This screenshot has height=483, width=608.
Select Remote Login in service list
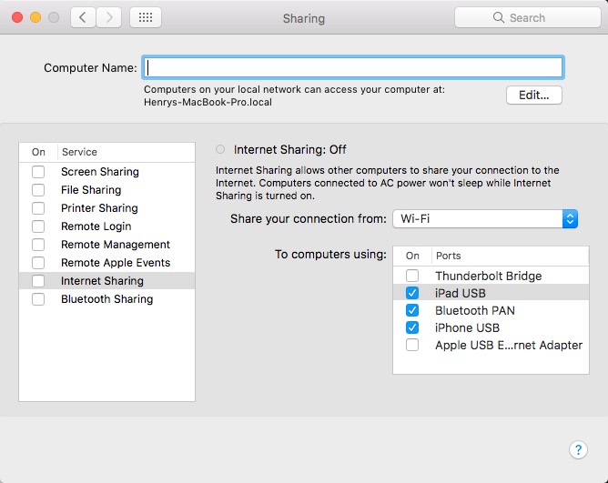[96, 226]
